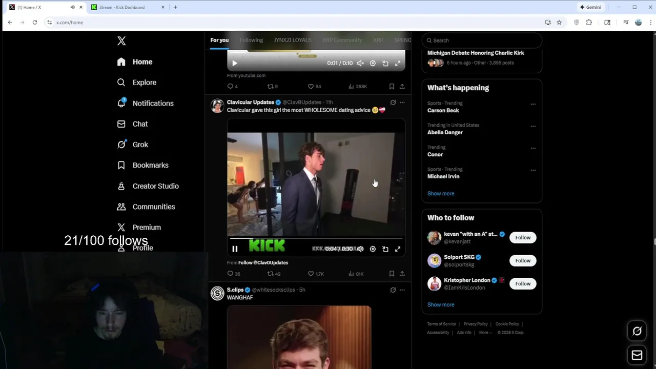The width and height of the screenshot is (656, 369).
Task: Switch to Stream - Kick Dashboard tab
Action: (x=128, y=7)
